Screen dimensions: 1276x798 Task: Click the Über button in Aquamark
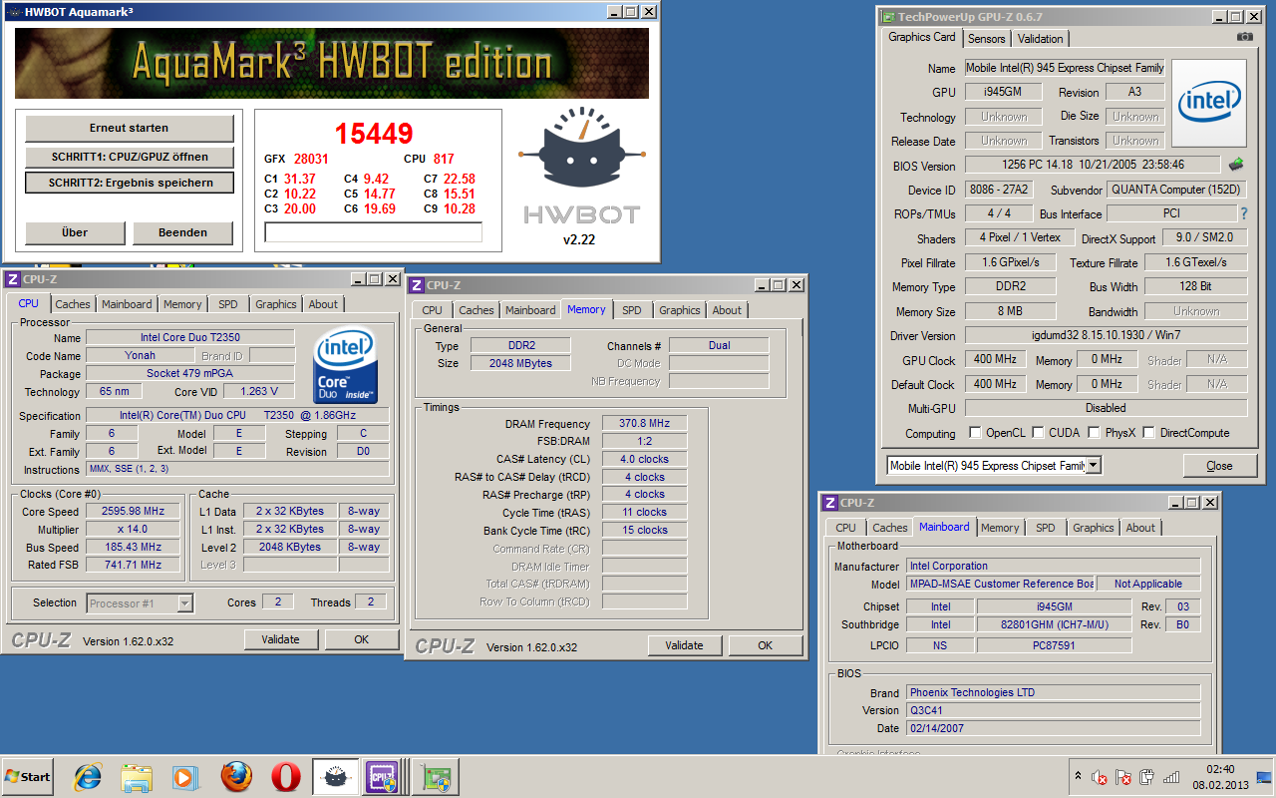(x=75, y=232)
